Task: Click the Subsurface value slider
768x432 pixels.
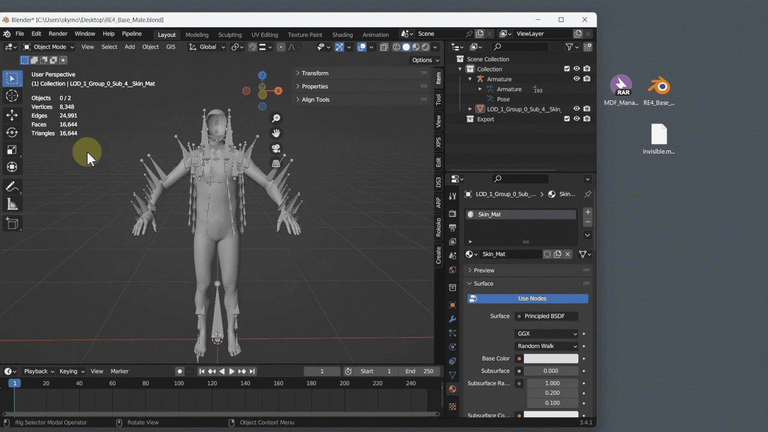Action: tap(551, 371)
